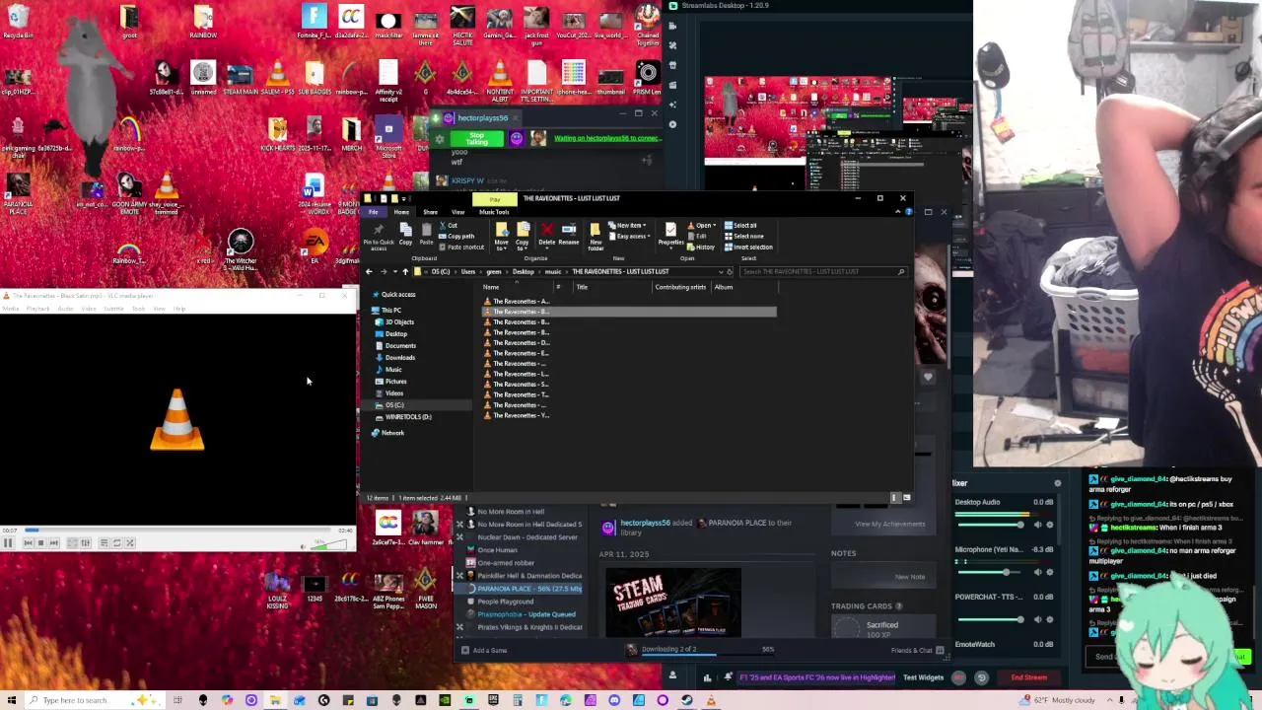Click View My Achievements in Steam
The image size is (1262, 710).
coord(888,524)
